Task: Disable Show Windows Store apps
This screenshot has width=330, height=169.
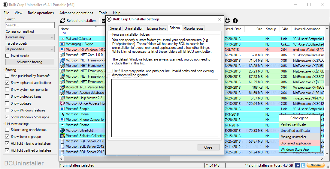Action: 8,117
